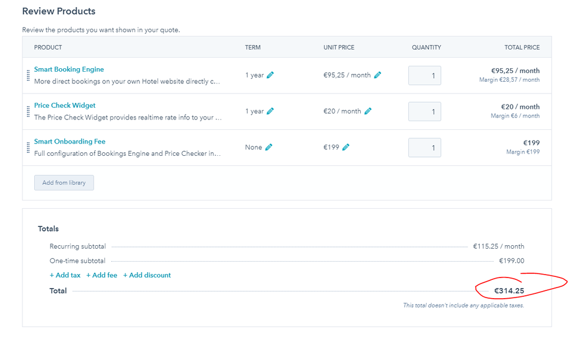Click the PRODUCT column header

click(x=48, y=47)
